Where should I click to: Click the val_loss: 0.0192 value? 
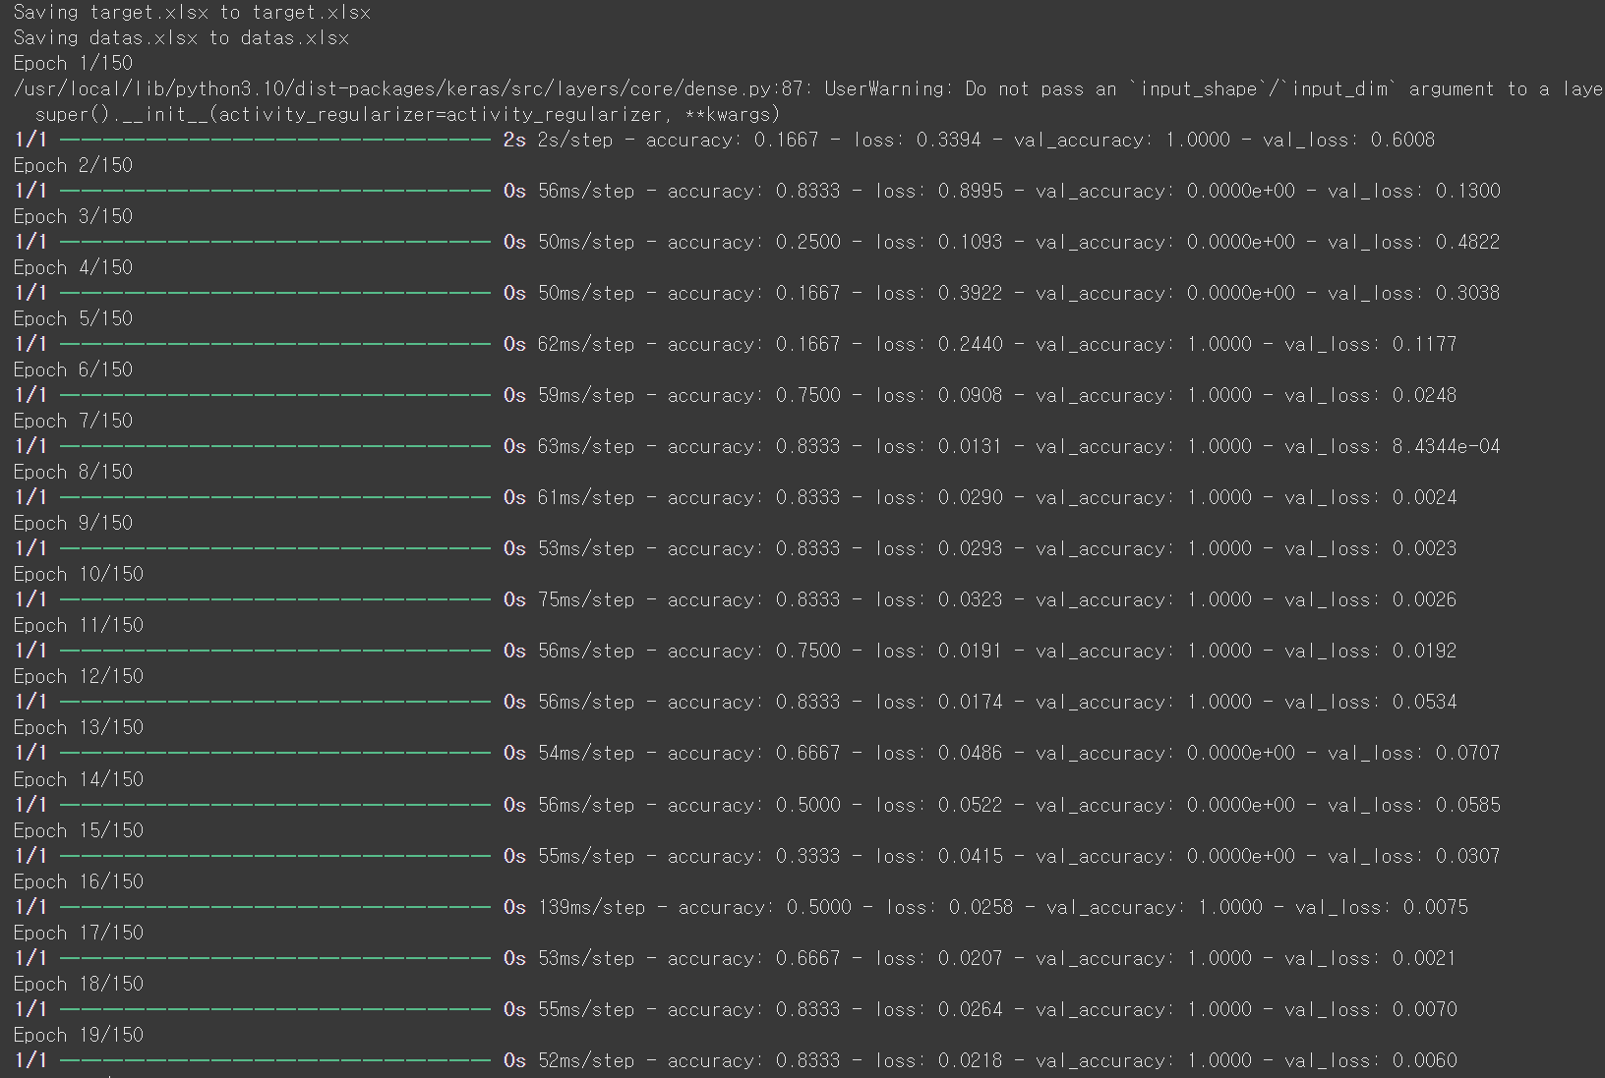[1371, 651]
